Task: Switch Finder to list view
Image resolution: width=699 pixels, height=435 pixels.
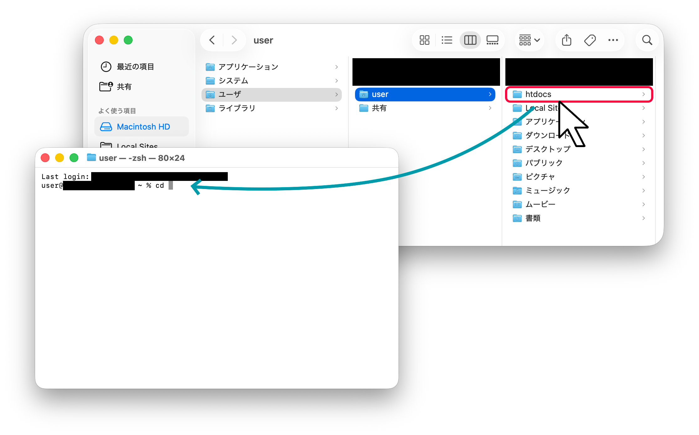Action: pos(447,40)
